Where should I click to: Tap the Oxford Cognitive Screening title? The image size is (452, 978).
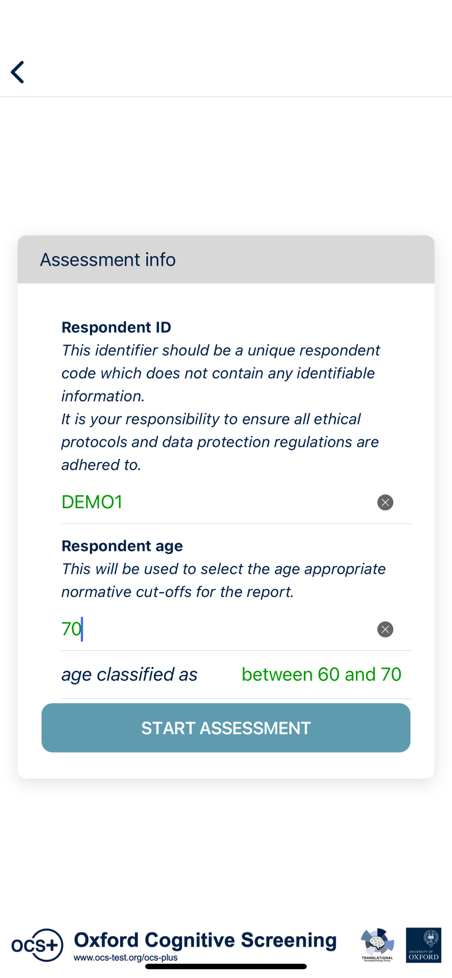(x=205, y=939)
